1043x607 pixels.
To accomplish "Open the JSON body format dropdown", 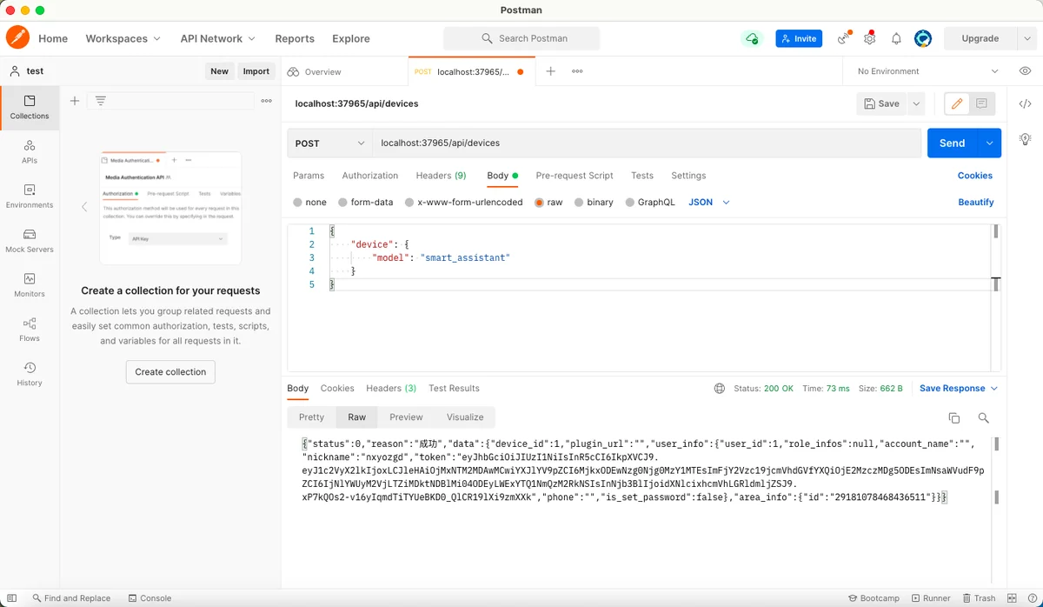I will pos(709,203).
